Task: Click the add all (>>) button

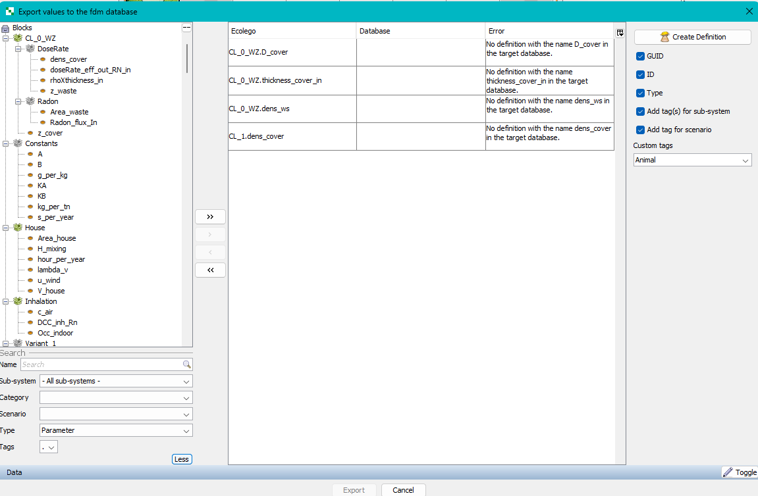Action: tap(210, 217)
